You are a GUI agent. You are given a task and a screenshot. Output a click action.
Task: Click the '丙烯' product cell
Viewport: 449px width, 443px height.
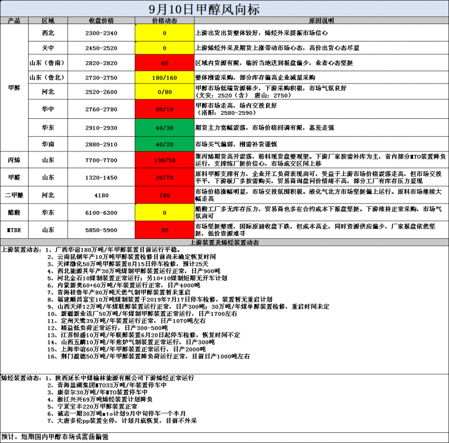(14, 160)
